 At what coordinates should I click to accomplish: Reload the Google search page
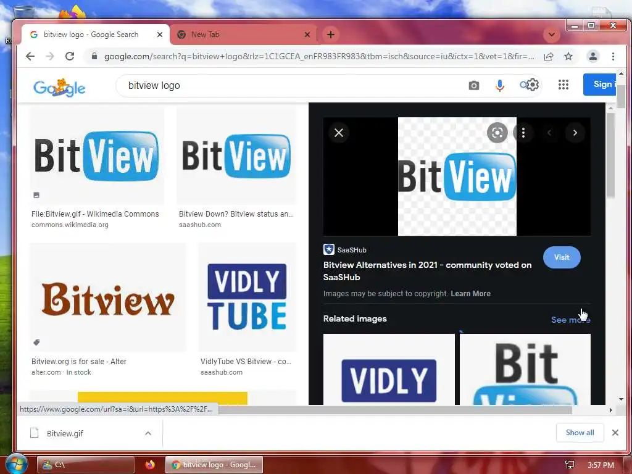(x=70, y=56)
